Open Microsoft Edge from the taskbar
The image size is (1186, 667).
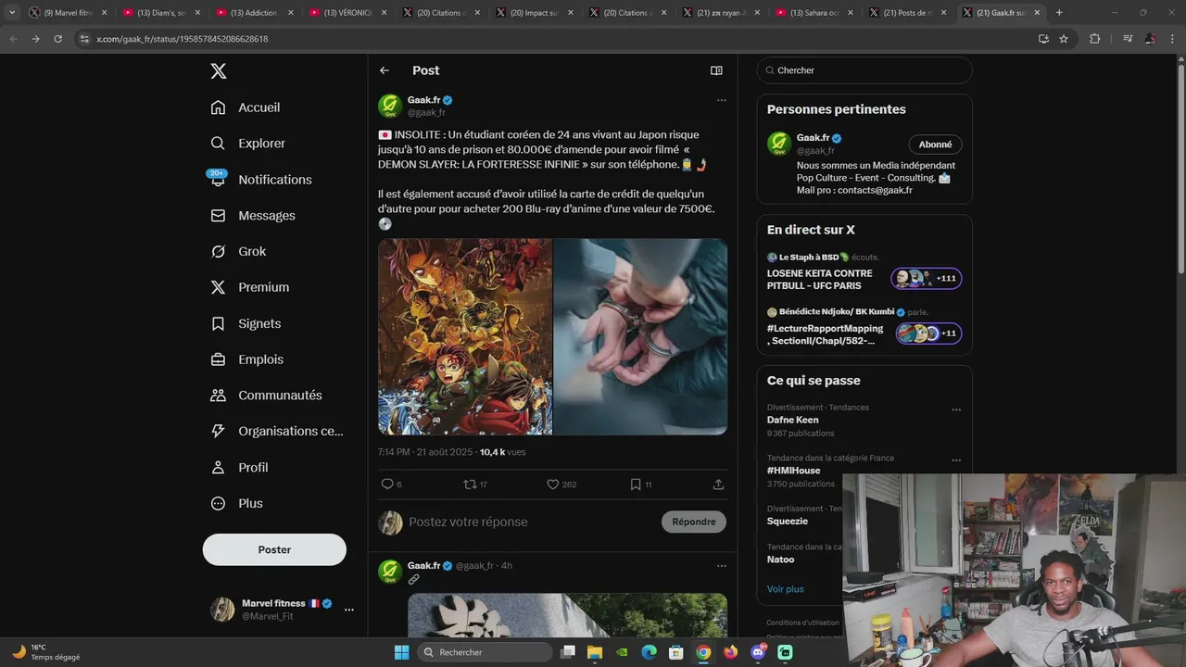click(650, 652)
